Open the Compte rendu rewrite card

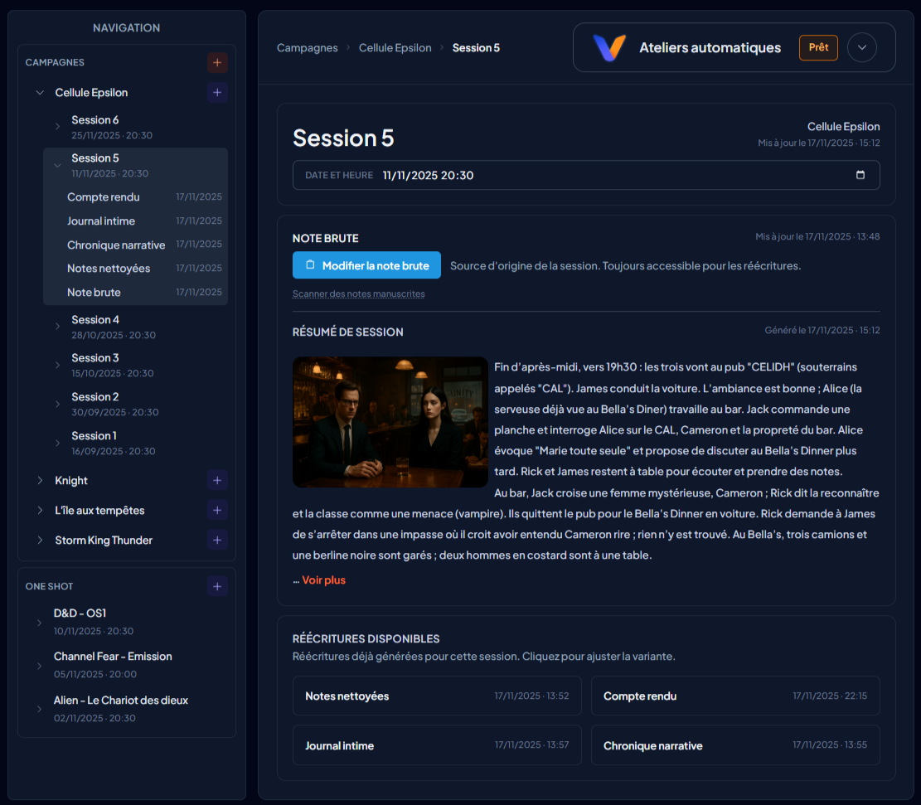point(734,696)
